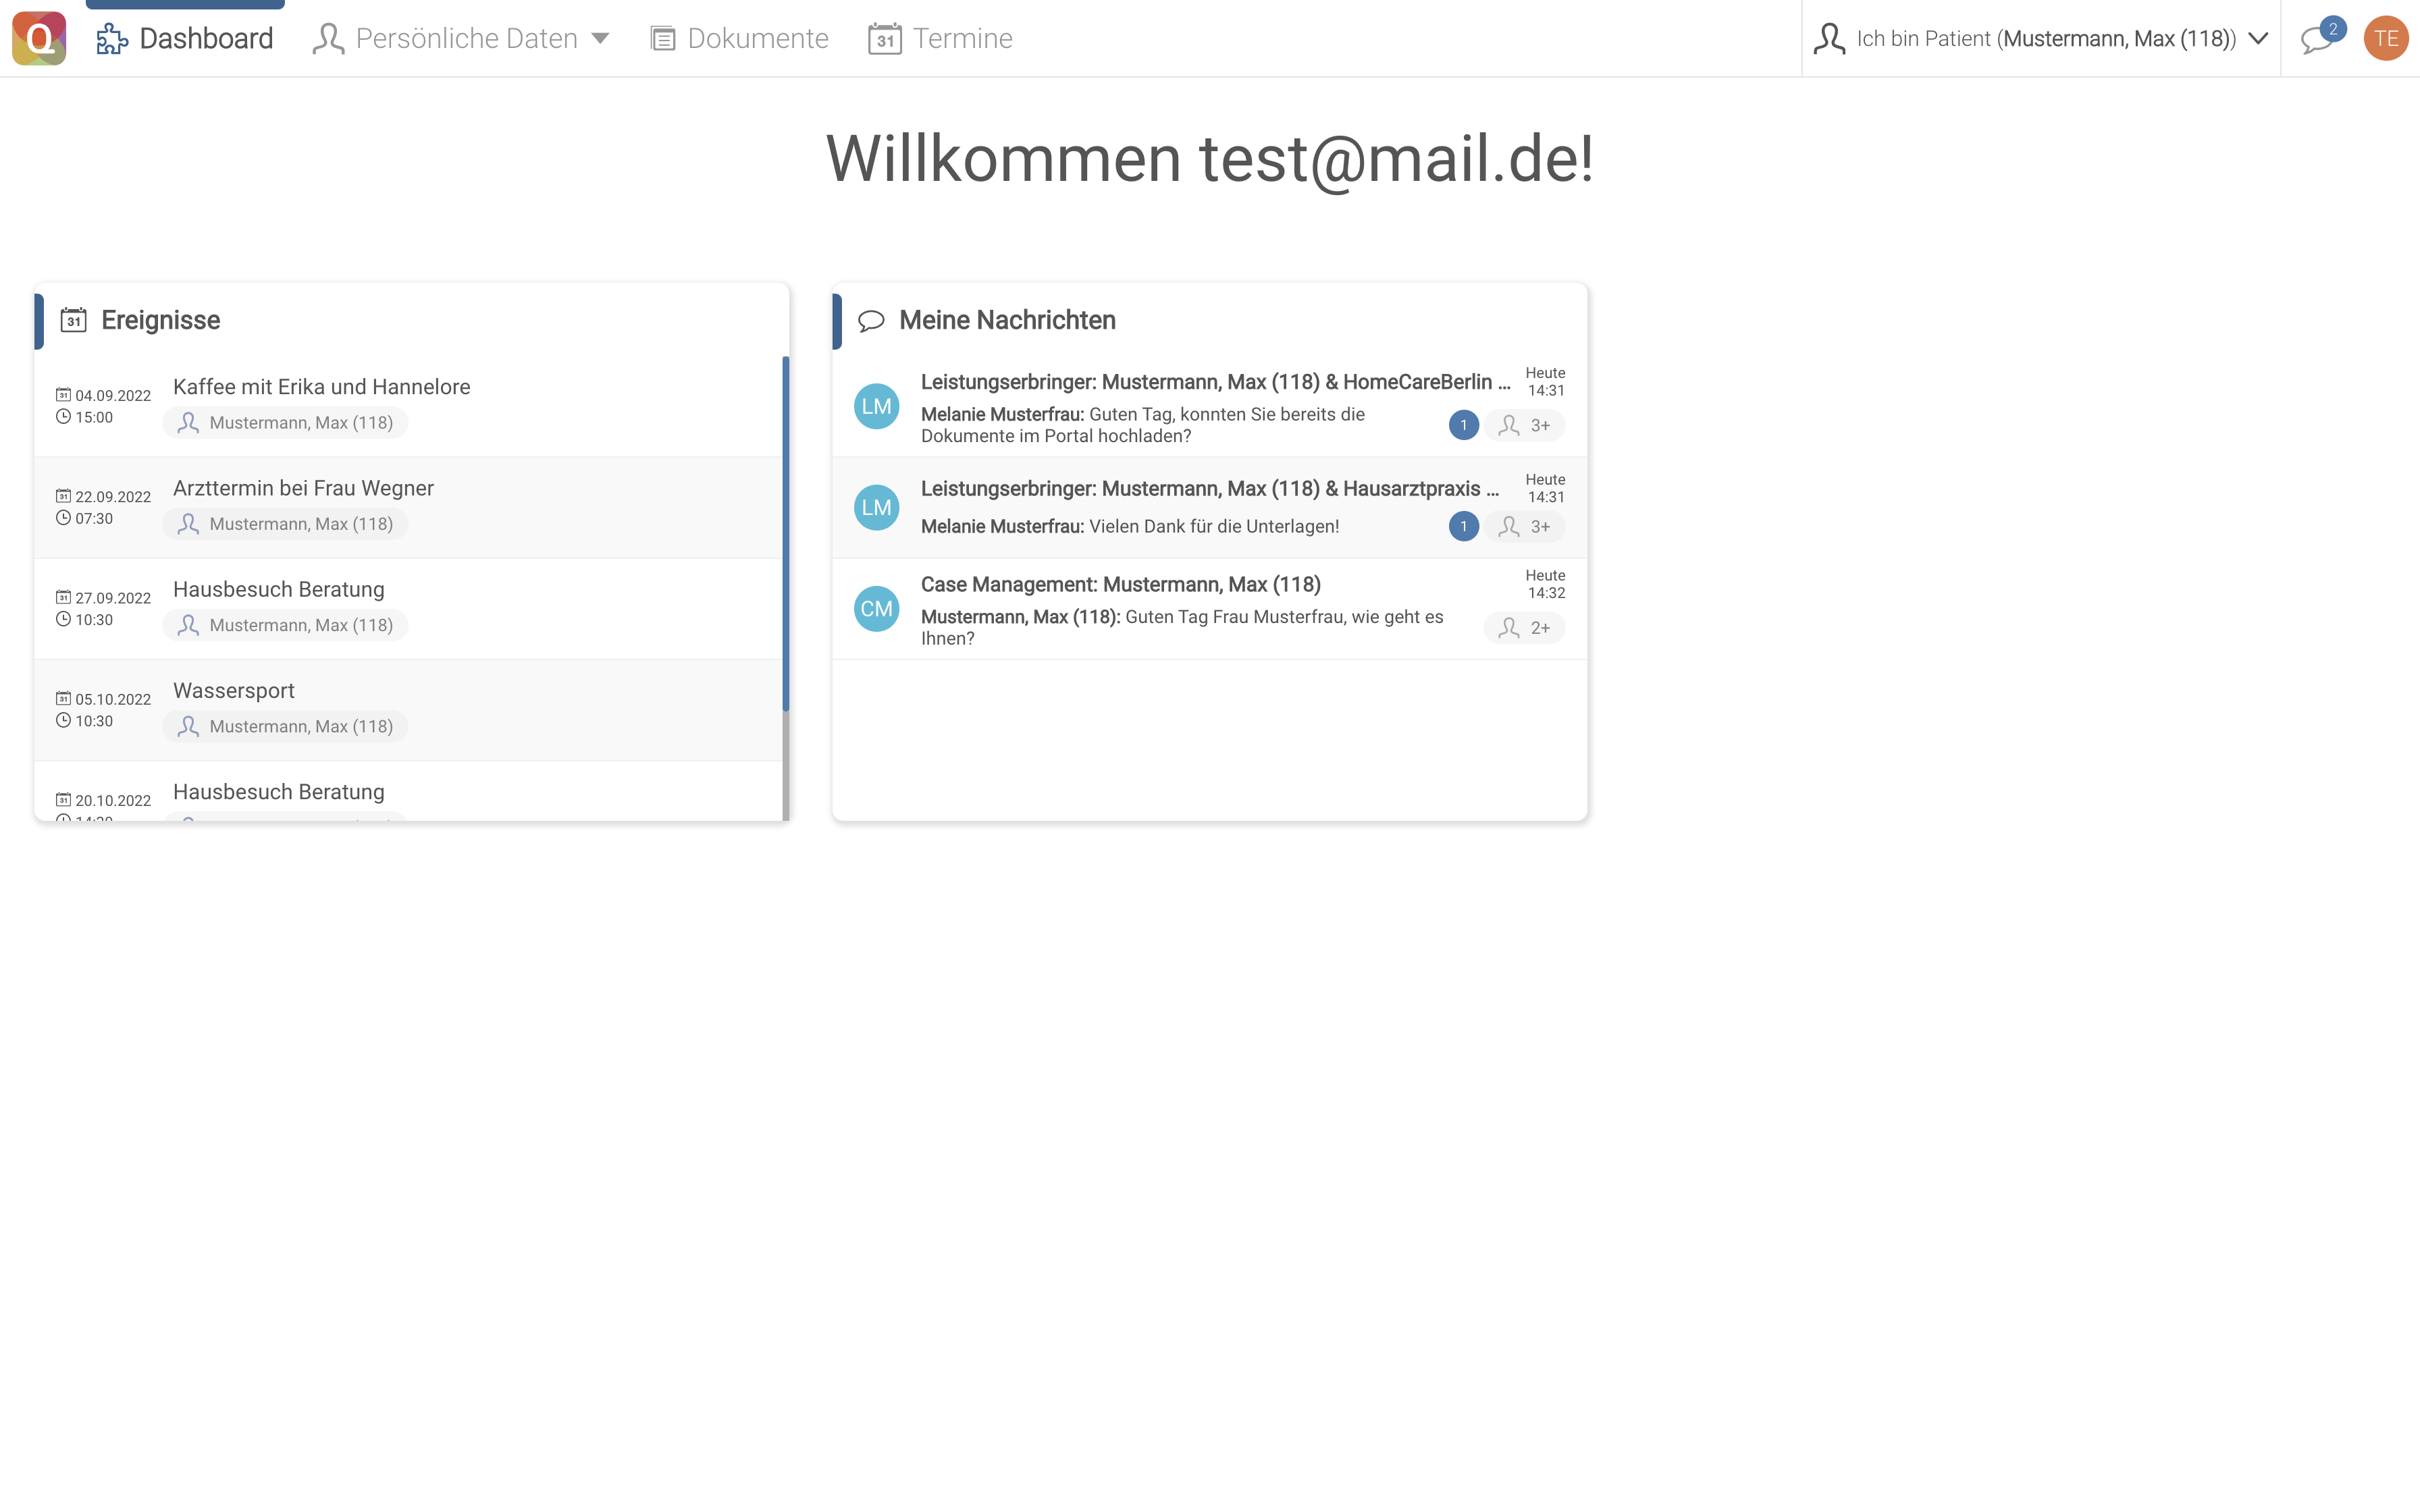Switch to the Dokumente tab
Viewport: 2420px width, 1512px height.
click(x=739, y=39)
